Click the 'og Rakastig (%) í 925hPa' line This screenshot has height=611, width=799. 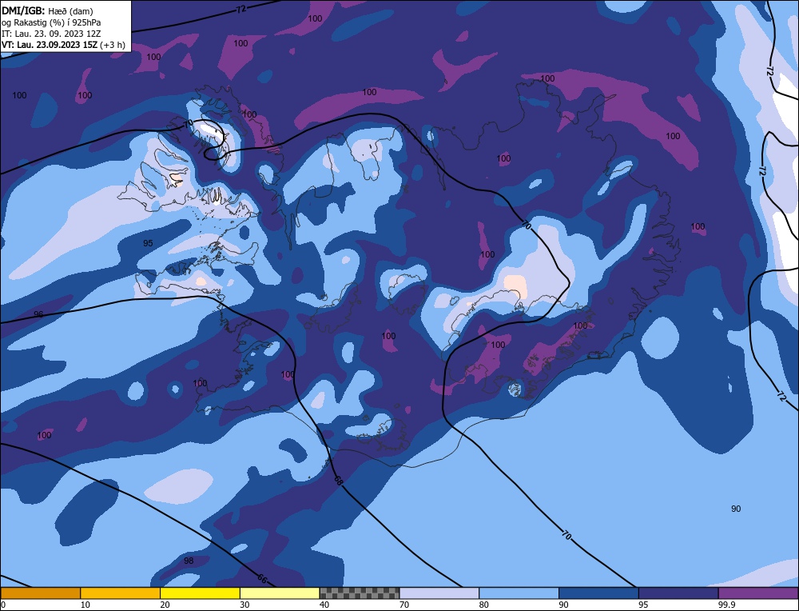(51, 22)
